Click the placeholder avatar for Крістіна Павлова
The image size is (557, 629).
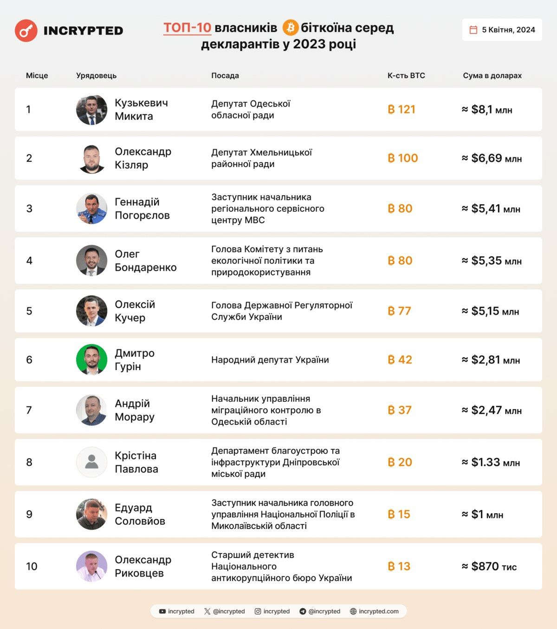91,462
